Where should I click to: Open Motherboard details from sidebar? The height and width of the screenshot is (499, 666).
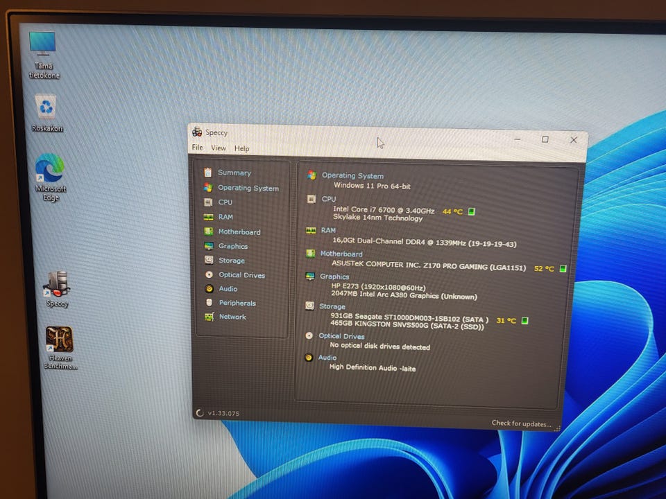239,231
